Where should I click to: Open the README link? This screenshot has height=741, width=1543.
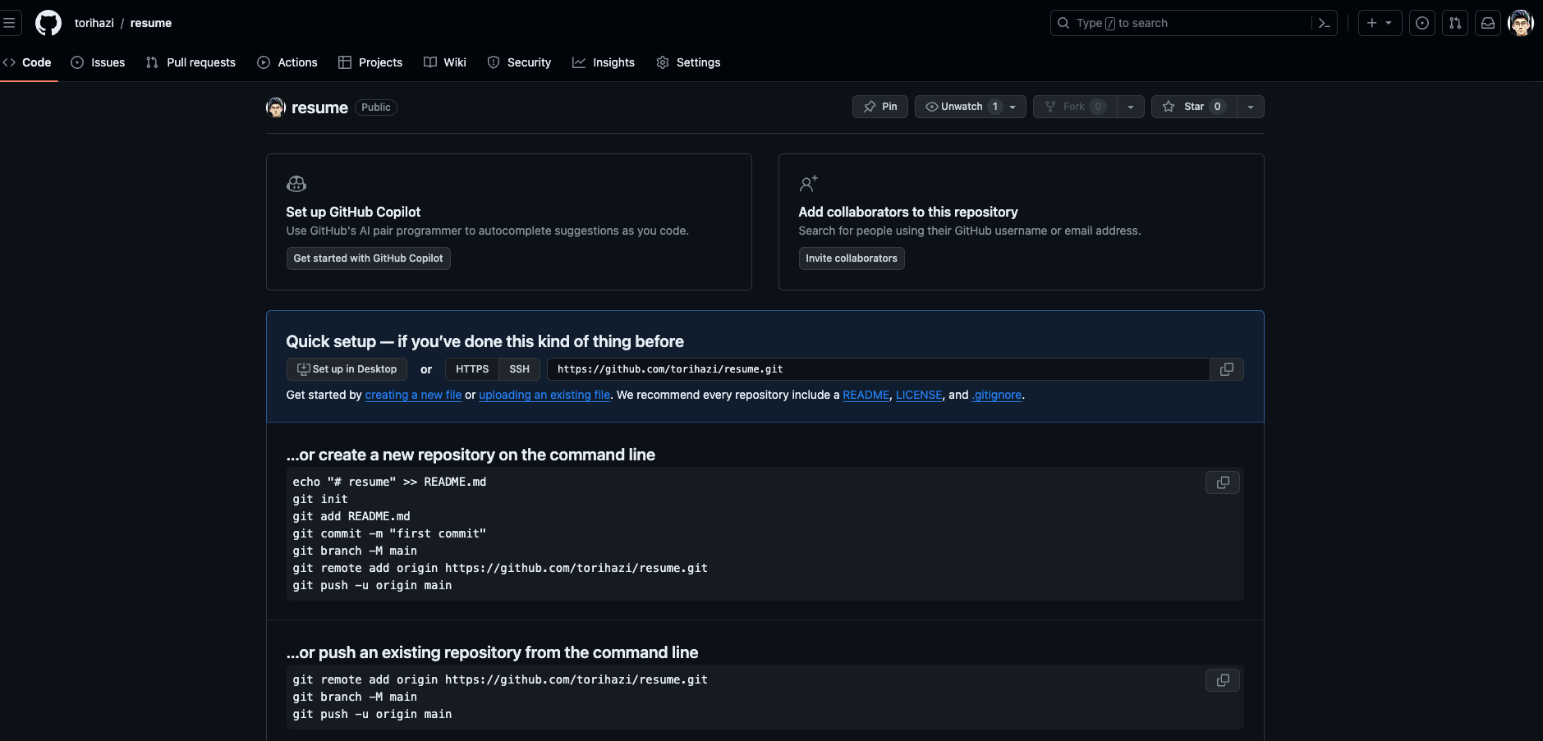point(866,395)
